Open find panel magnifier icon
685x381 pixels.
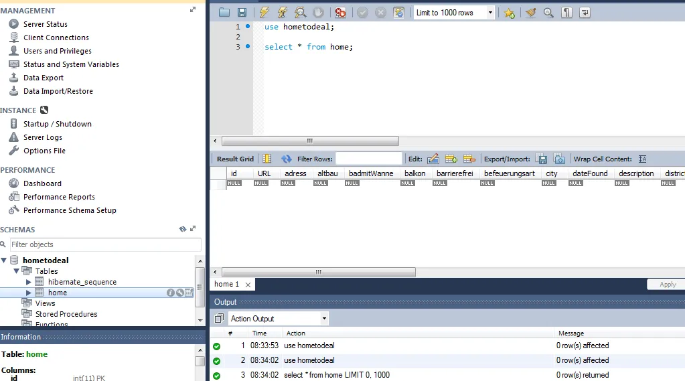548,13
